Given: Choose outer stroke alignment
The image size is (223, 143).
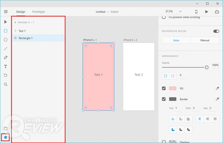Looking at the screenshot, I should click(181, 119).
